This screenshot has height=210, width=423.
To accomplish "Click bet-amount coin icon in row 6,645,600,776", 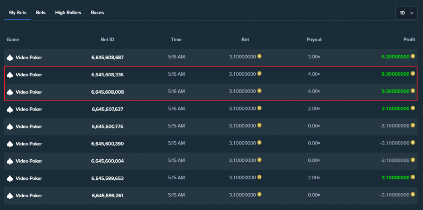I will 259,125.
